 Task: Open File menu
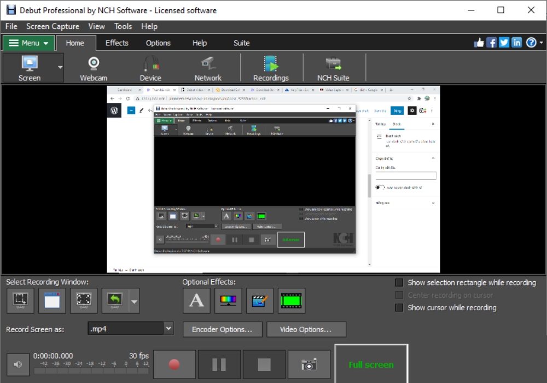(11, 26)
